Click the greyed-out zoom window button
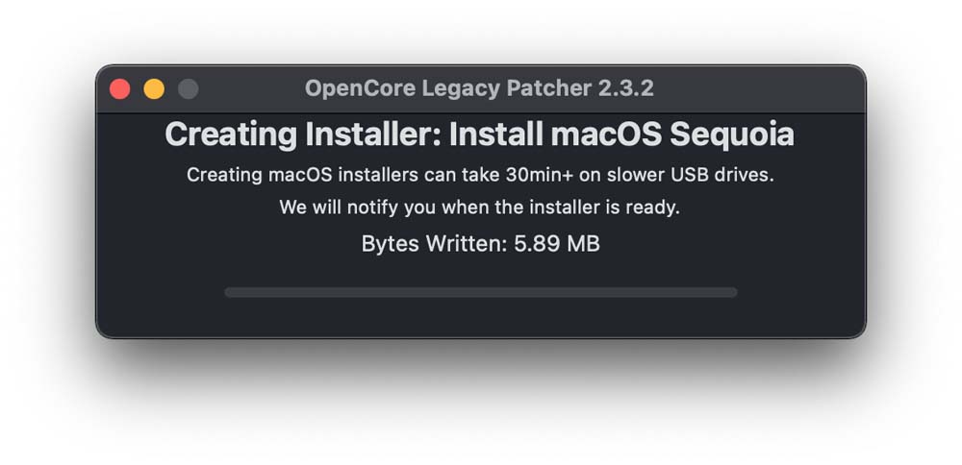This screenshot has height=465, width=962. (189, 88)
